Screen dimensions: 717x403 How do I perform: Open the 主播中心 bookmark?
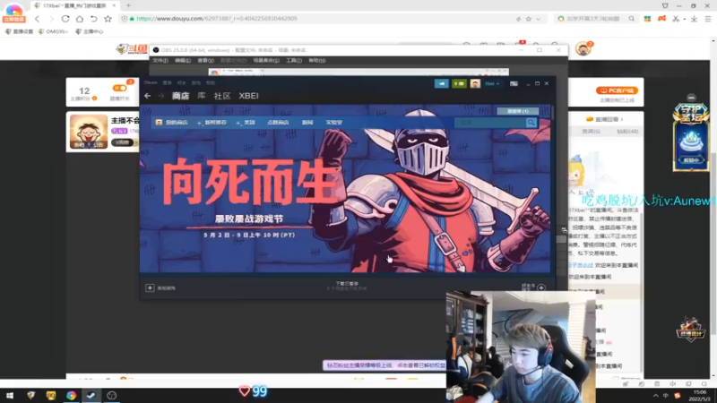[89, 31]
